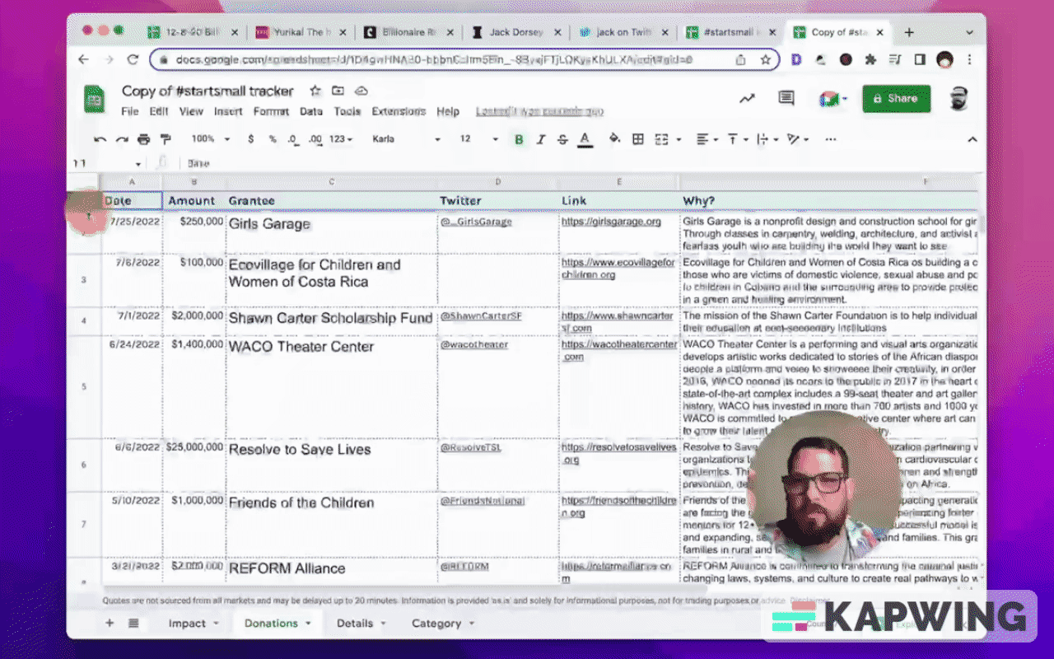Collapse the toolbar with up chevron
Viewport: 1054px width, 659px height.
[x=972, y=139]
